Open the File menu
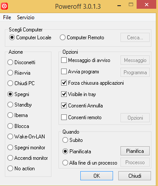158x186 pixels. [7, 17]
